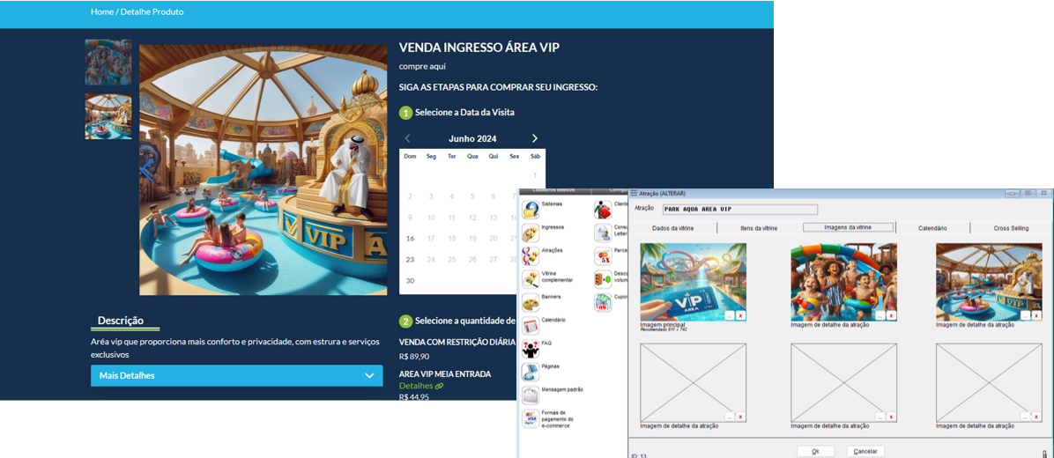Open the green Detalhes link under meia entrada
The width and height of the screenshot is (1054, 458).
421,386
